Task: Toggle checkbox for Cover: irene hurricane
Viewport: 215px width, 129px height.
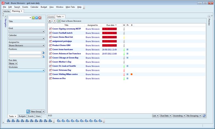Action: click(50, 50)
